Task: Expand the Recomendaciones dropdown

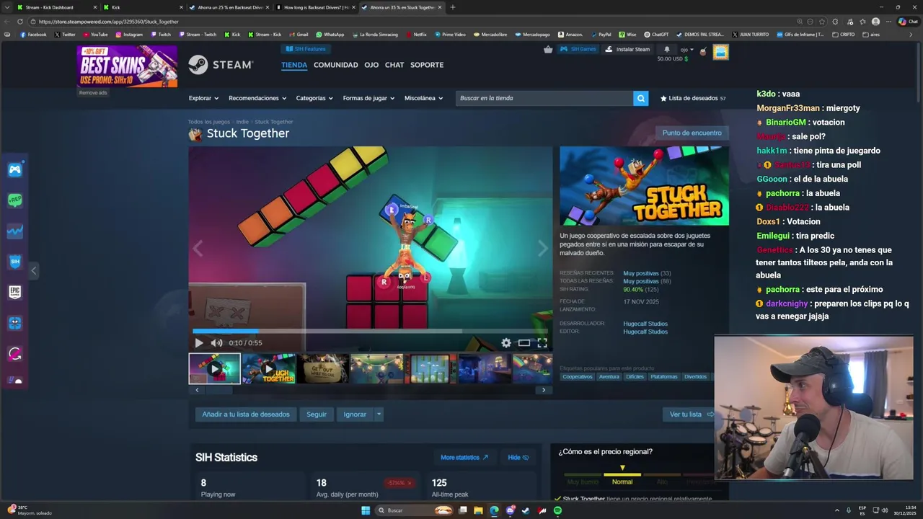Action: (257, 98)
